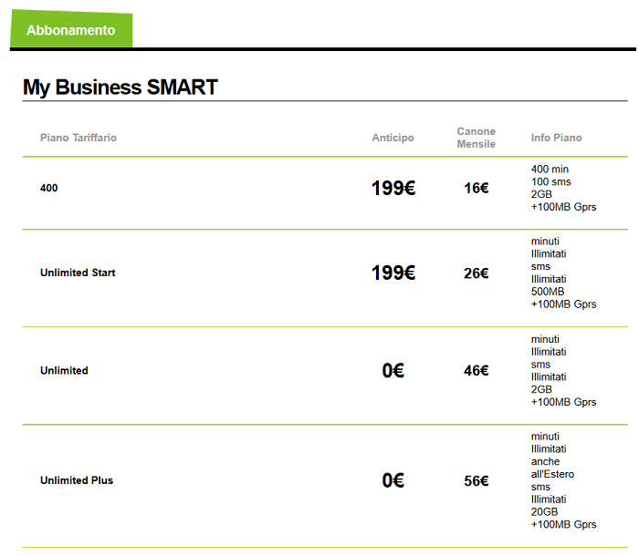Select the Unlimited Start plan name

point(78,273)
